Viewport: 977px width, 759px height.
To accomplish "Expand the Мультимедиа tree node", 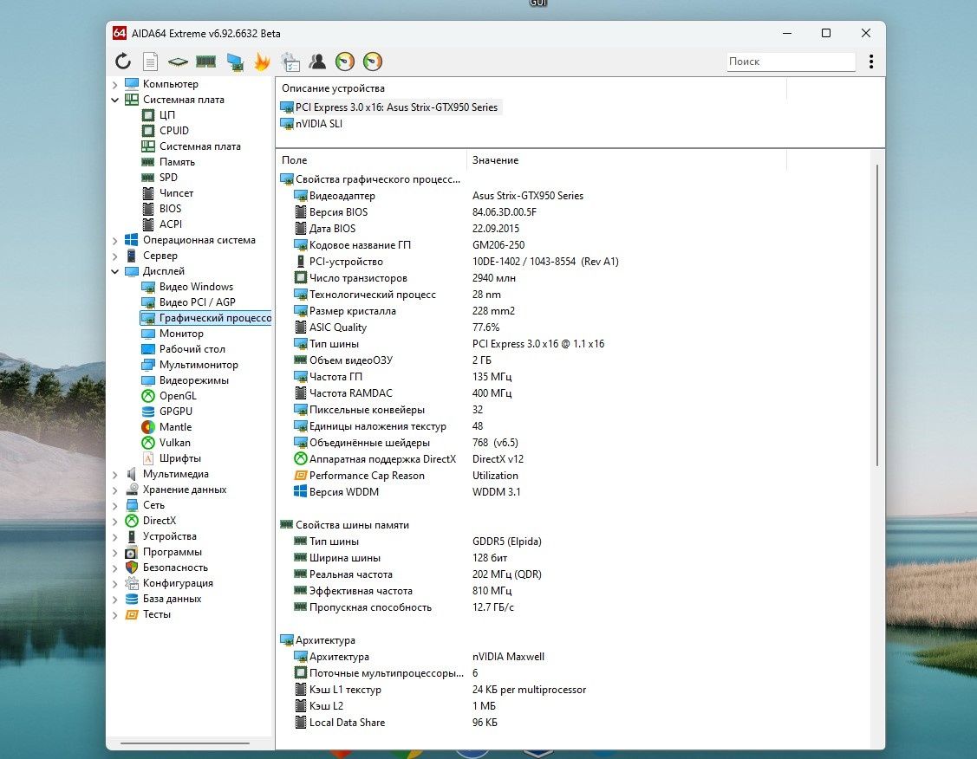I will click(x=115, y=475).
